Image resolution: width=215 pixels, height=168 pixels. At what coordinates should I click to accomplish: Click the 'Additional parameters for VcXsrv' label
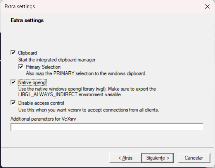click(x=47, y=119)
